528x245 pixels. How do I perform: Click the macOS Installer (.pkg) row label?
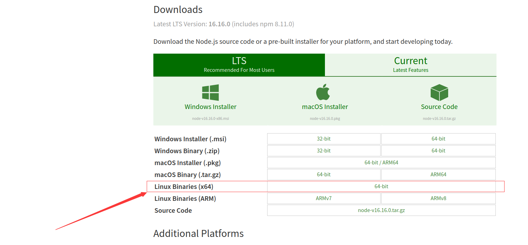pos(188,163)
